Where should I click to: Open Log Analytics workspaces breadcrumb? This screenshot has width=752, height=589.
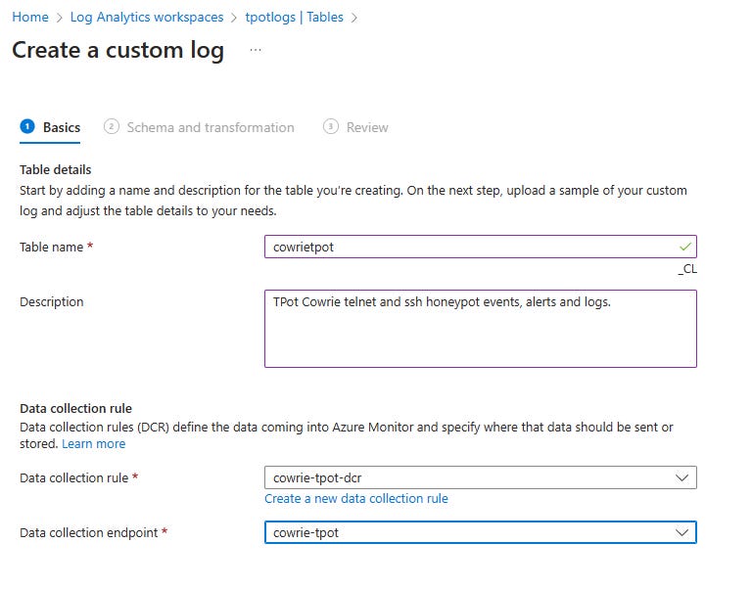[147, 18]
